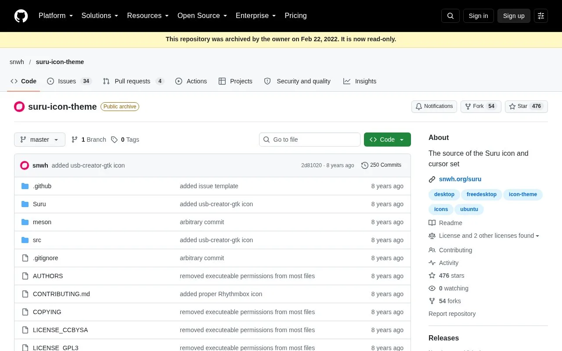Expand the Platform menu
The height and width of the screenshot is (351, 562).
(56, 16)
